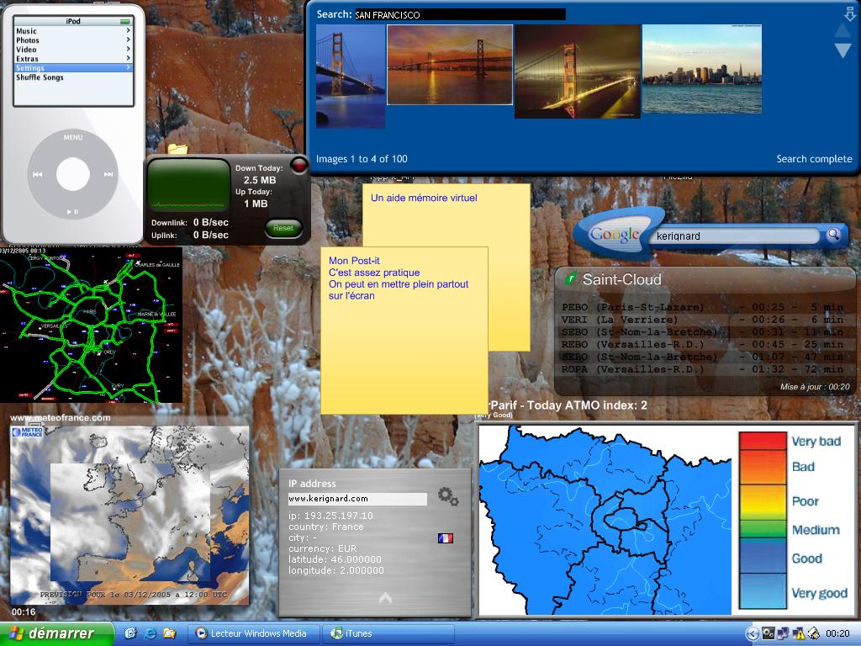Open the night-lit Golden Gate thumbnail
Image resolution: width=861 pixels, height=646 pixels.
(x=577, y=71)
